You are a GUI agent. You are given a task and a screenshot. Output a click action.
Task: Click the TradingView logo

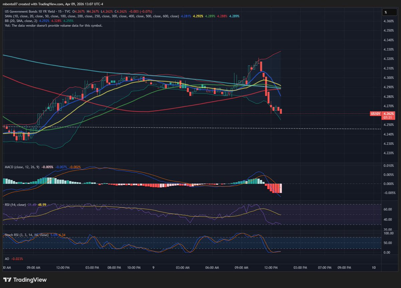click(x=25, y=280)
